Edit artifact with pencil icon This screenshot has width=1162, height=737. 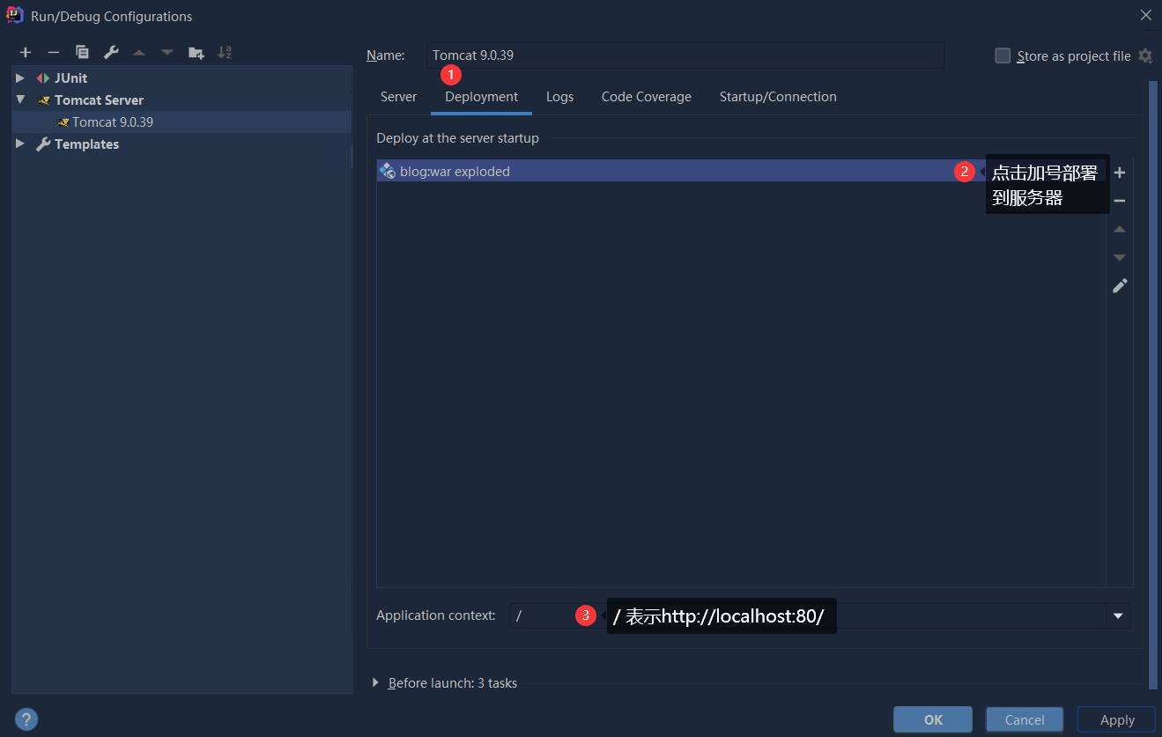pos(1120,285)
